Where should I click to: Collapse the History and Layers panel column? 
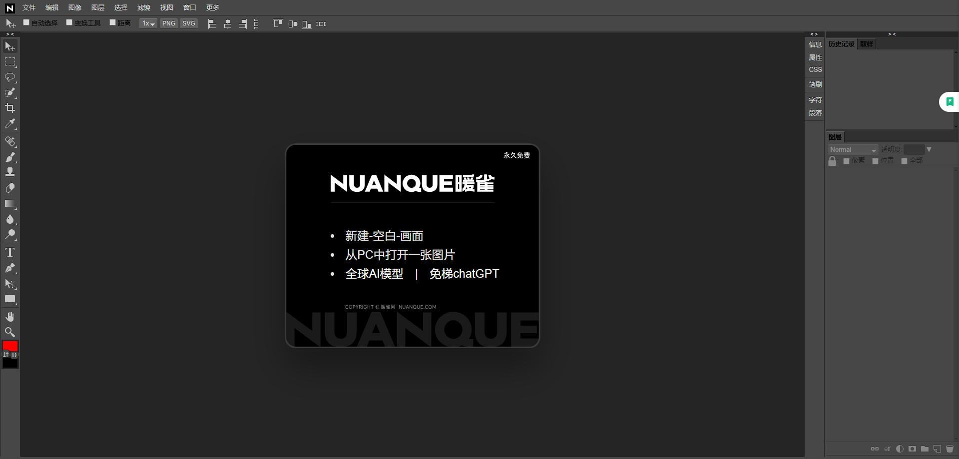pyautogui.click(x=892, y=34)
